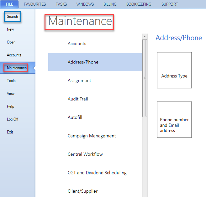Open Campaign Management category
Viewport: 206px width, 197px height.
(x=95, y=136)
